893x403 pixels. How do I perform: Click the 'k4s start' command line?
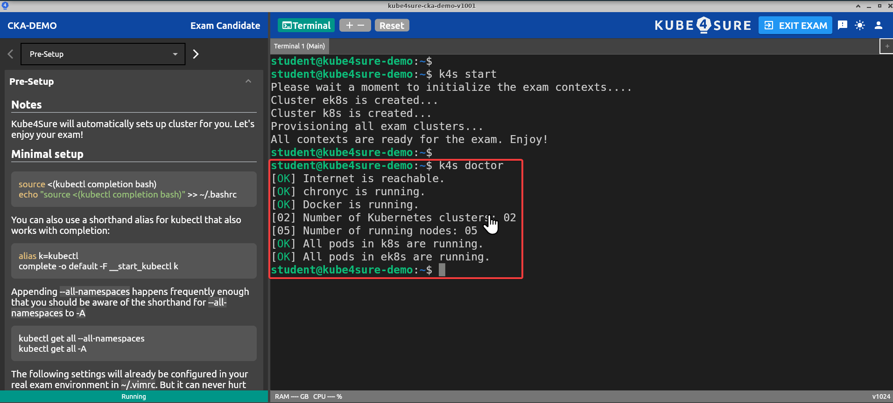tap(384, 74)
